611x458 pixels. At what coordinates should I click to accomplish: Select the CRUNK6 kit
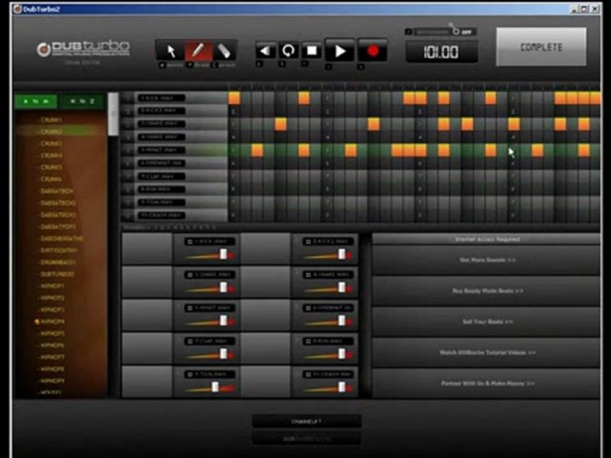51,179
